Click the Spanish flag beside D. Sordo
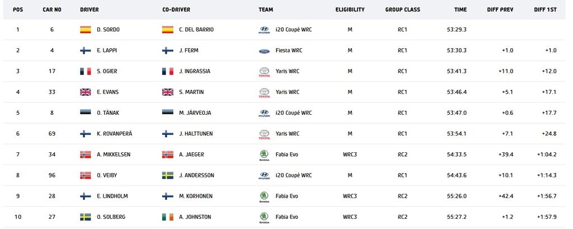 [x=86, y=30]
